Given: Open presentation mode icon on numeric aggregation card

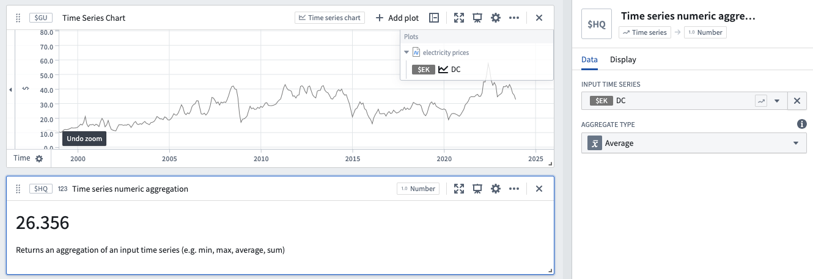Looking at the screenshot, I should [x=477, y=189].
